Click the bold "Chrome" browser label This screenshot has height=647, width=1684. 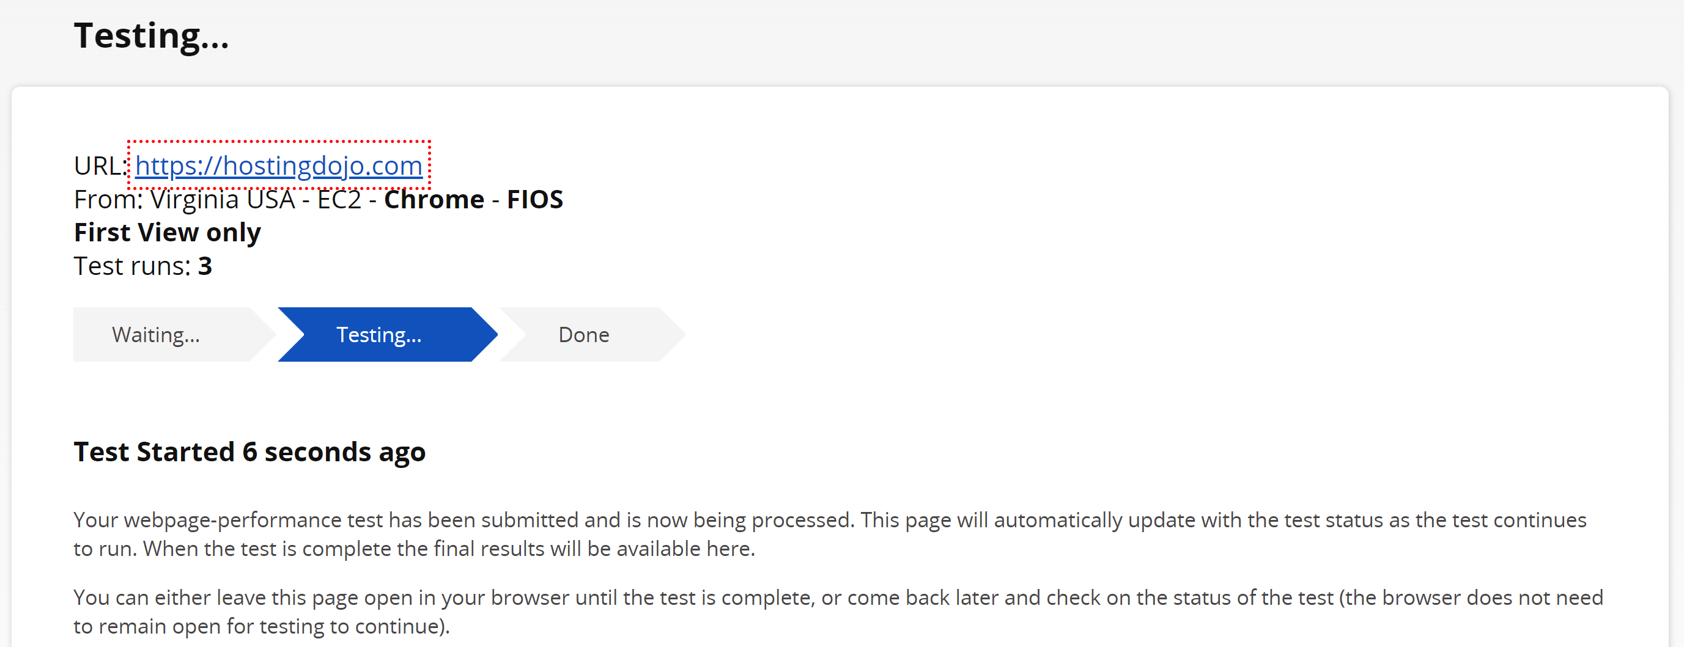434,200
